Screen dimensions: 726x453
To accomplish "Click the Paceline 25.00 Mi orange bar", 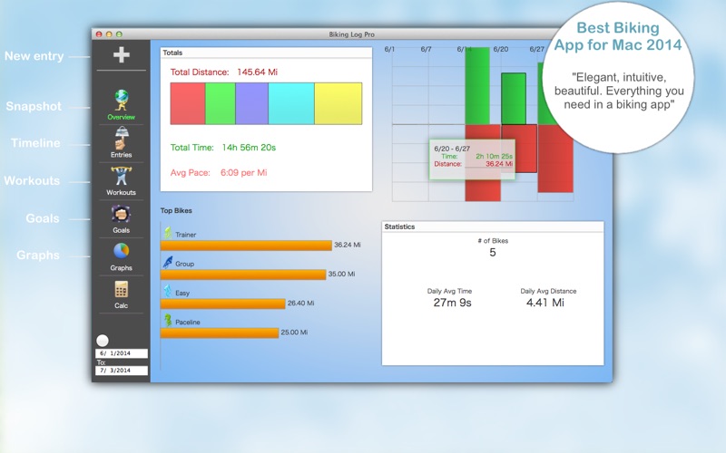I will click(x=220, y=333).
